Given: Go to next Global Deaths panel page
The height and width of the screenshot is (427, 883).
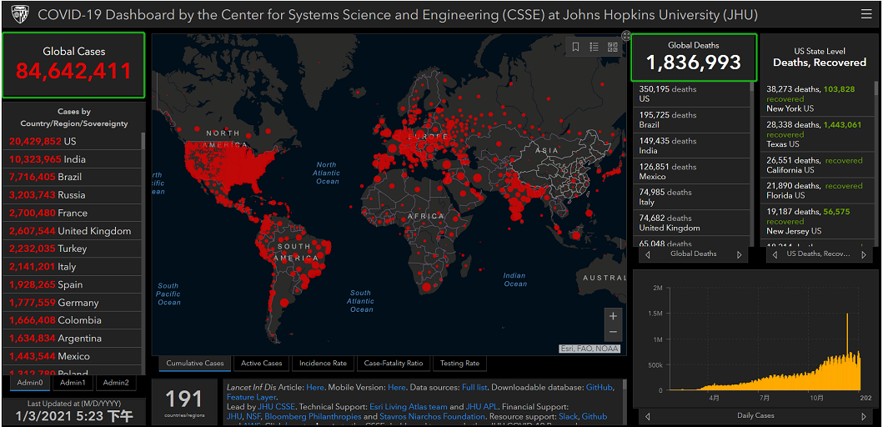Looking at the screenshot, I should (x=740, y=254).
